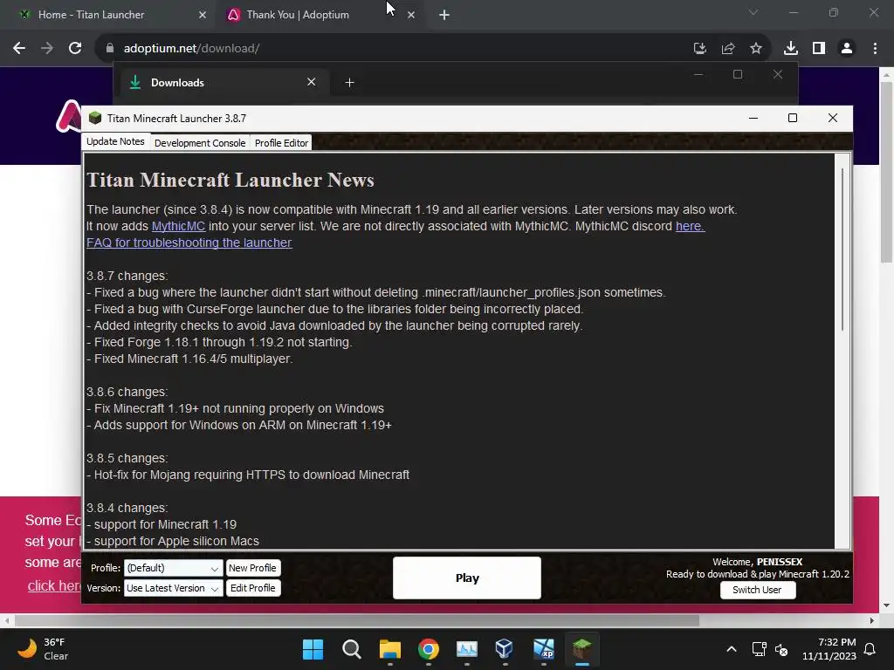Image resolution: width=894 pixels, height=670 pixels.
Task: Open the muted volume tray icon
Action: point(781,649)
